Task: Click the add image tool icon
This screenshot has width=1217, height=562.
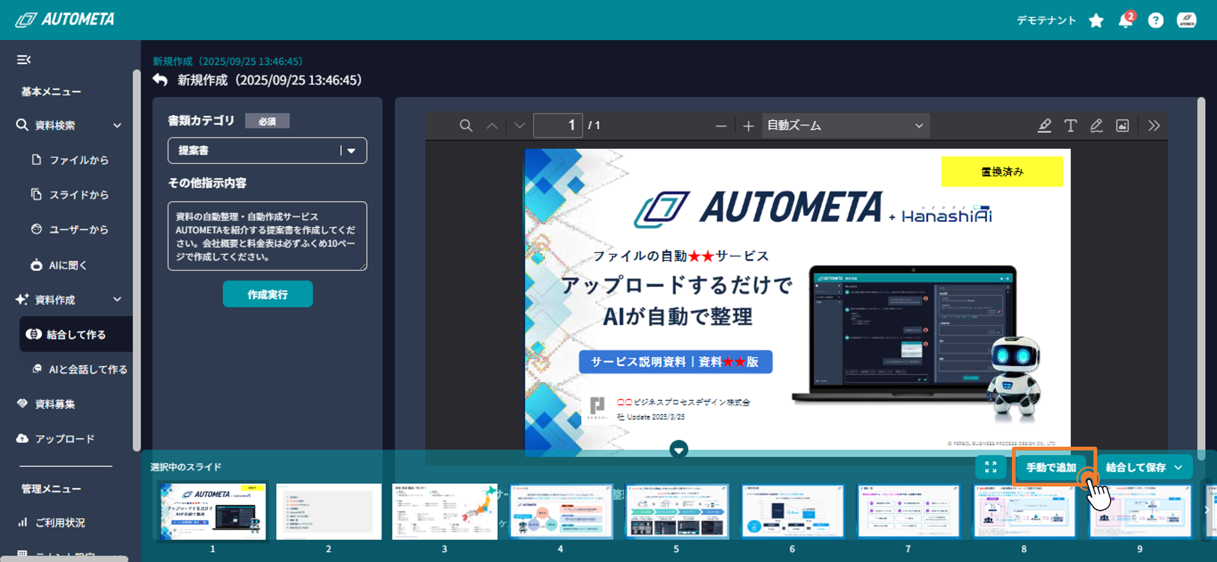Action: (1122, 126)
